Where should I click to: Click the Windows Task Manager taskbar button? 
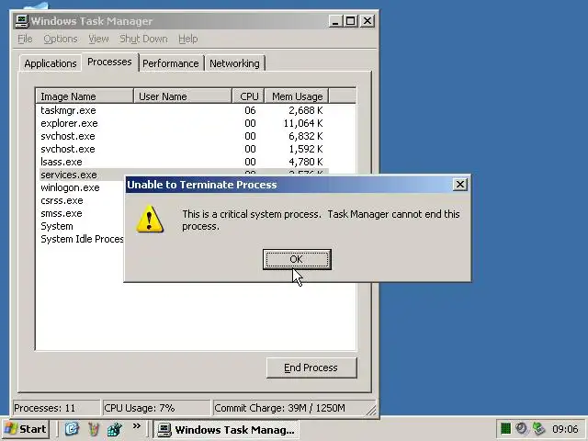(x=226, y=429)
